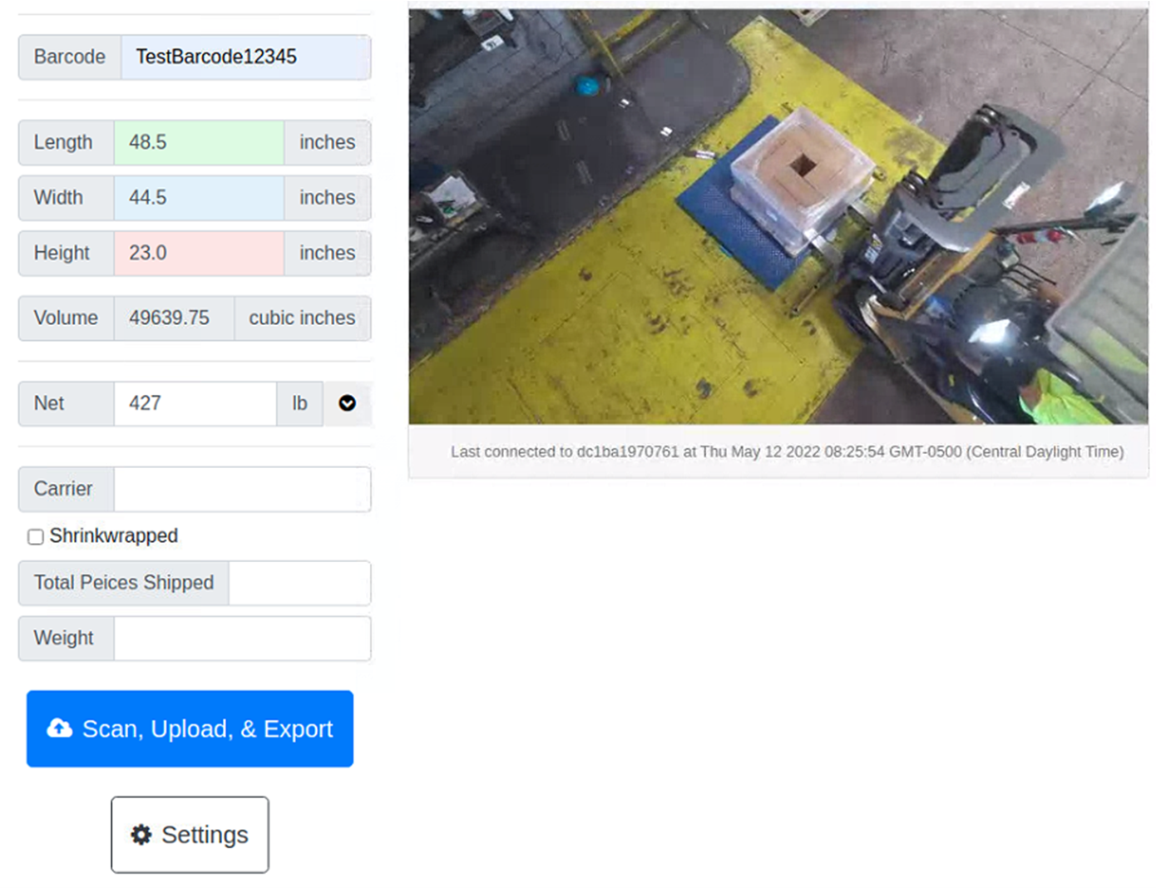Click Scan, Upload, & Export button
Viewport: 1156px width, 888px height.
(x=190, y=728)
